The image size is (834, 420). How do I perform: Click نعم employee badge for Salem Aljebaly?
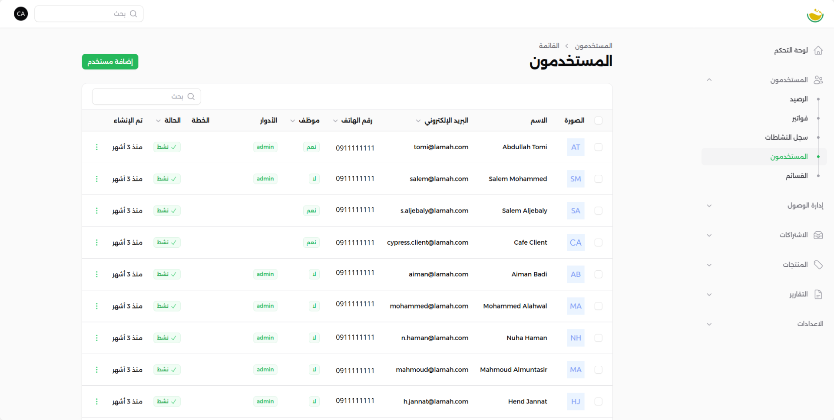(311, 210)
